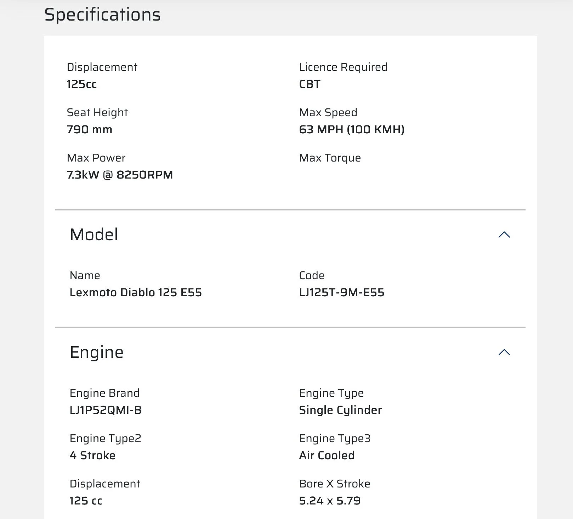This screenshot has width=573, height=519.
Task: Click the Air Cooled engine type value
Action: tap(327, 455)
